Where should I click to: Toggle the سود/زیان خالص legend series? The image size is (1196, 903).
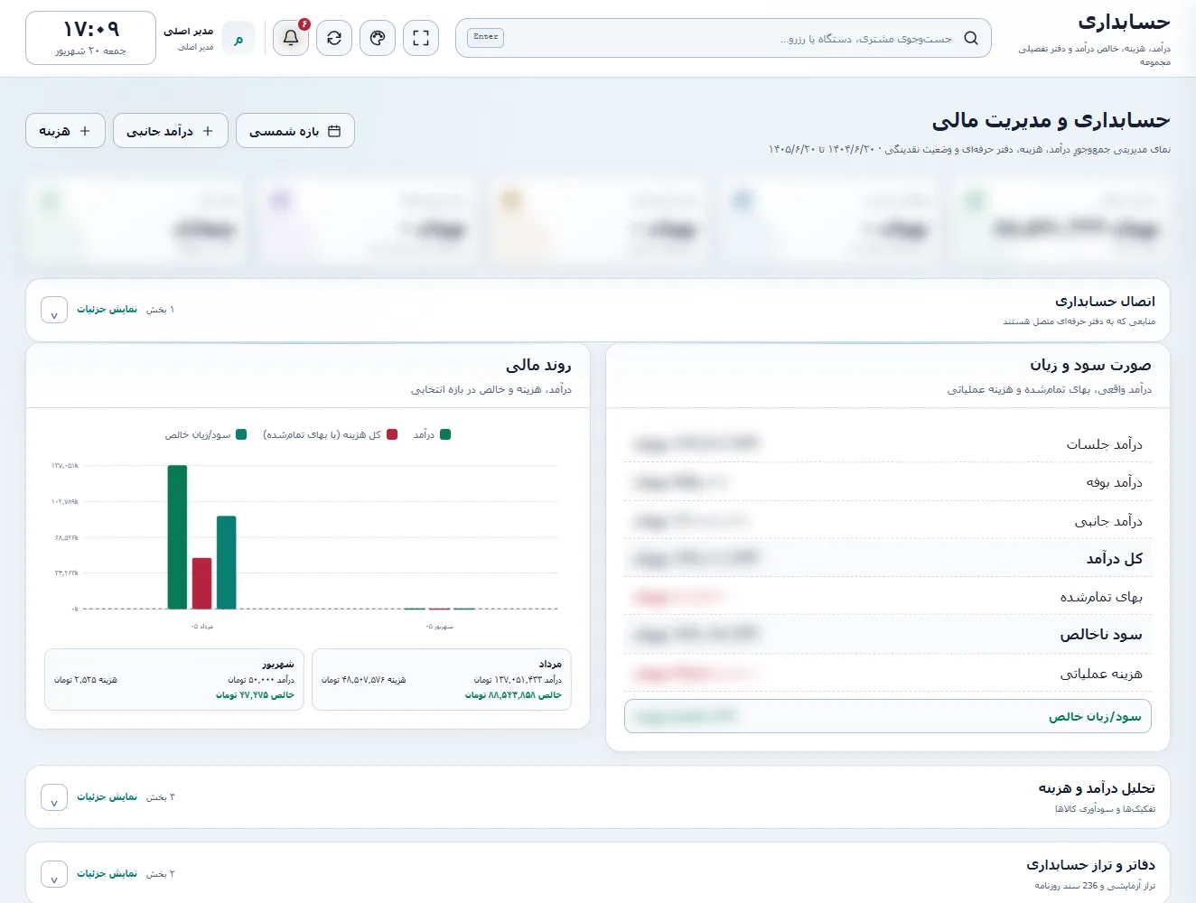[205, 434]
